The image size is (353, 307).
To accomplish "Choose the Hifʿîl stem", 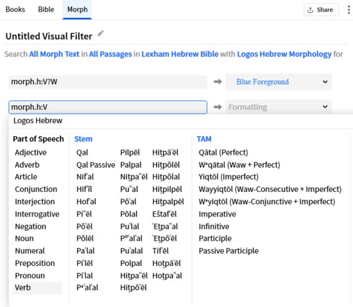I will click(x=85, y=189).
